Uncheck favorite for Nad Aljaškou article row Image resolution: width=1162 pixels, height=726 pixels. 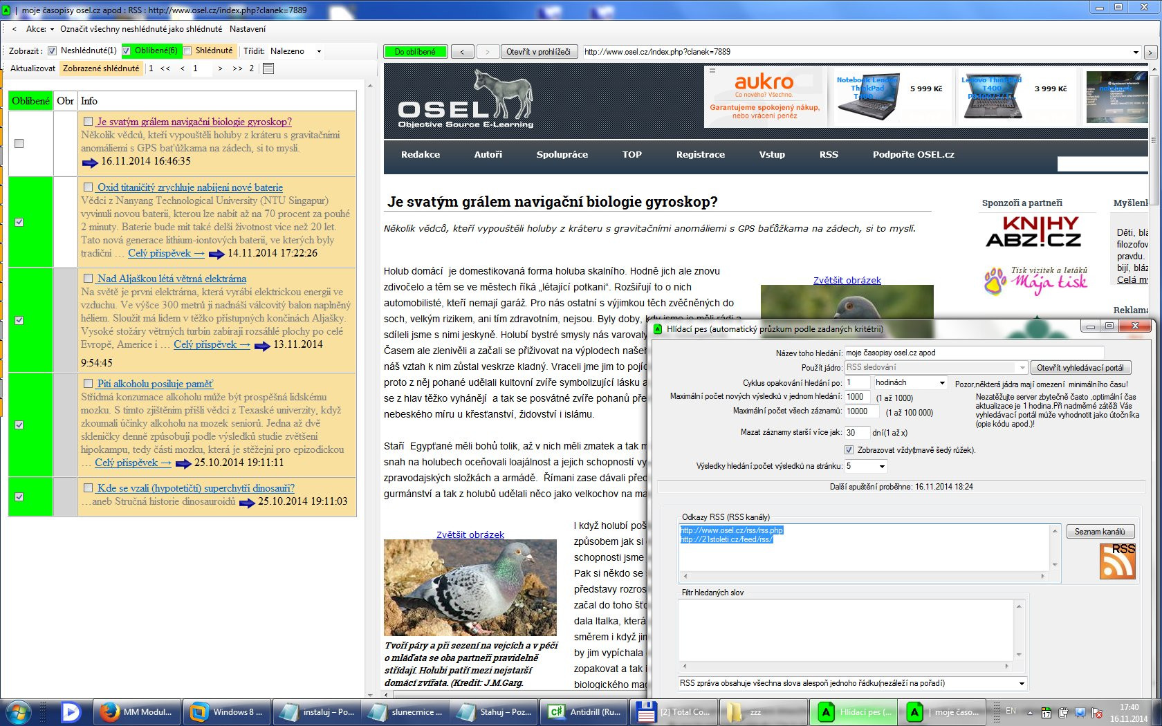[19, 320]
